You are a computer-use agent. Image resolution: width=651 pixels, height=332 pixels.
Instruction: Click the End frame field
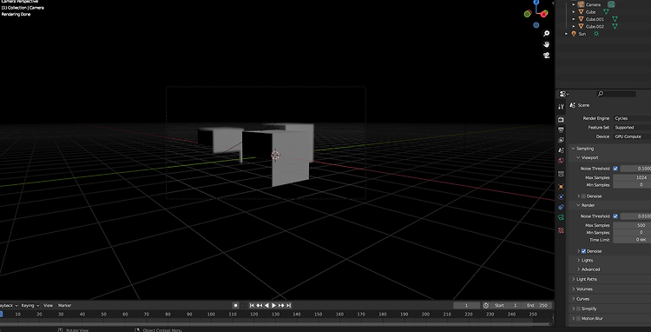coord(536,305)
